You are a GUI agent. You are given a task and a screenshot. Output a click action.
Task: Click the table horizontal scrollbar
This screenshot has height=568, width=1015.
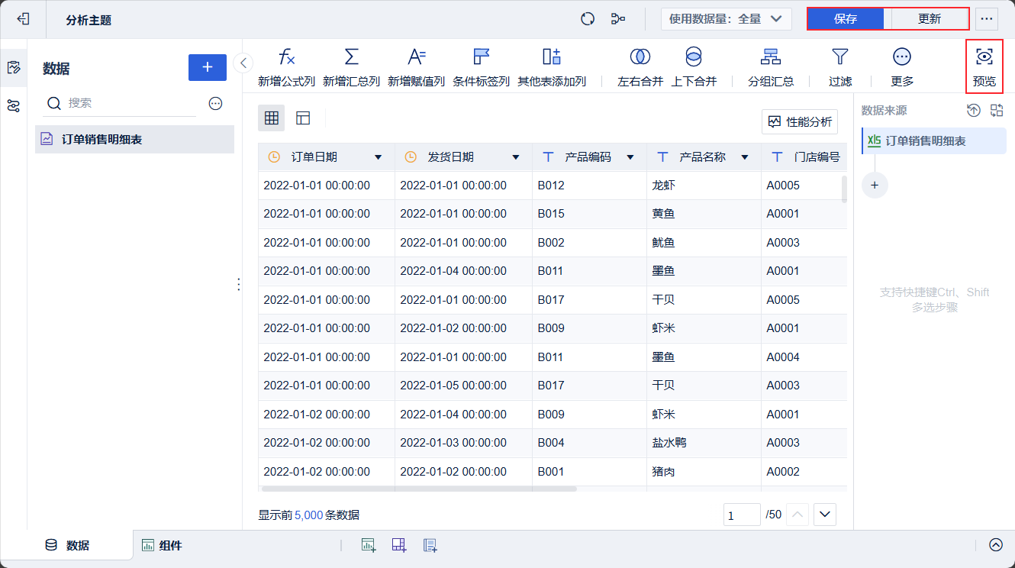click(x=419, y=489)
